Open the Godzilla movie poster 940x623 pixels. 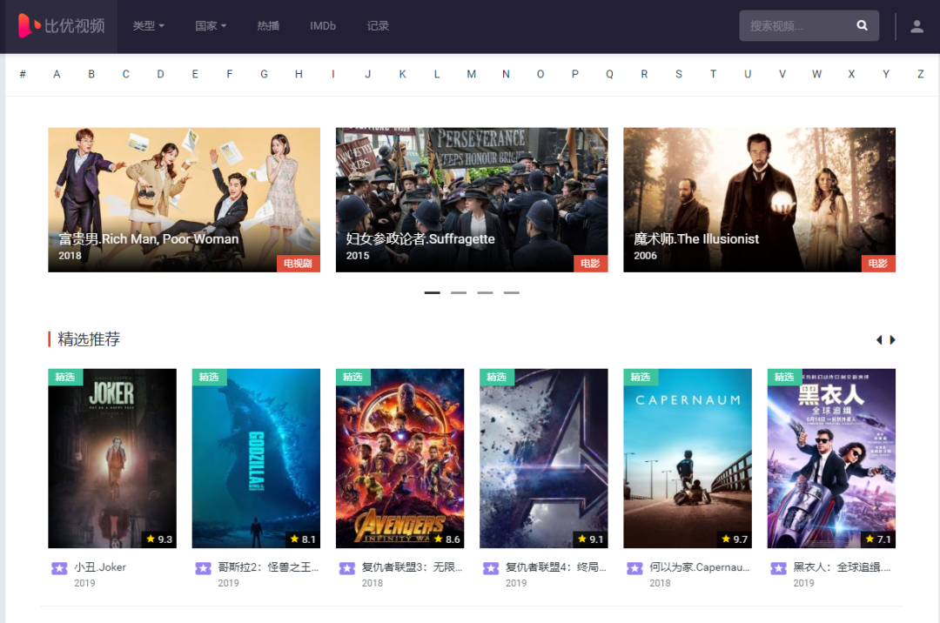256,458
